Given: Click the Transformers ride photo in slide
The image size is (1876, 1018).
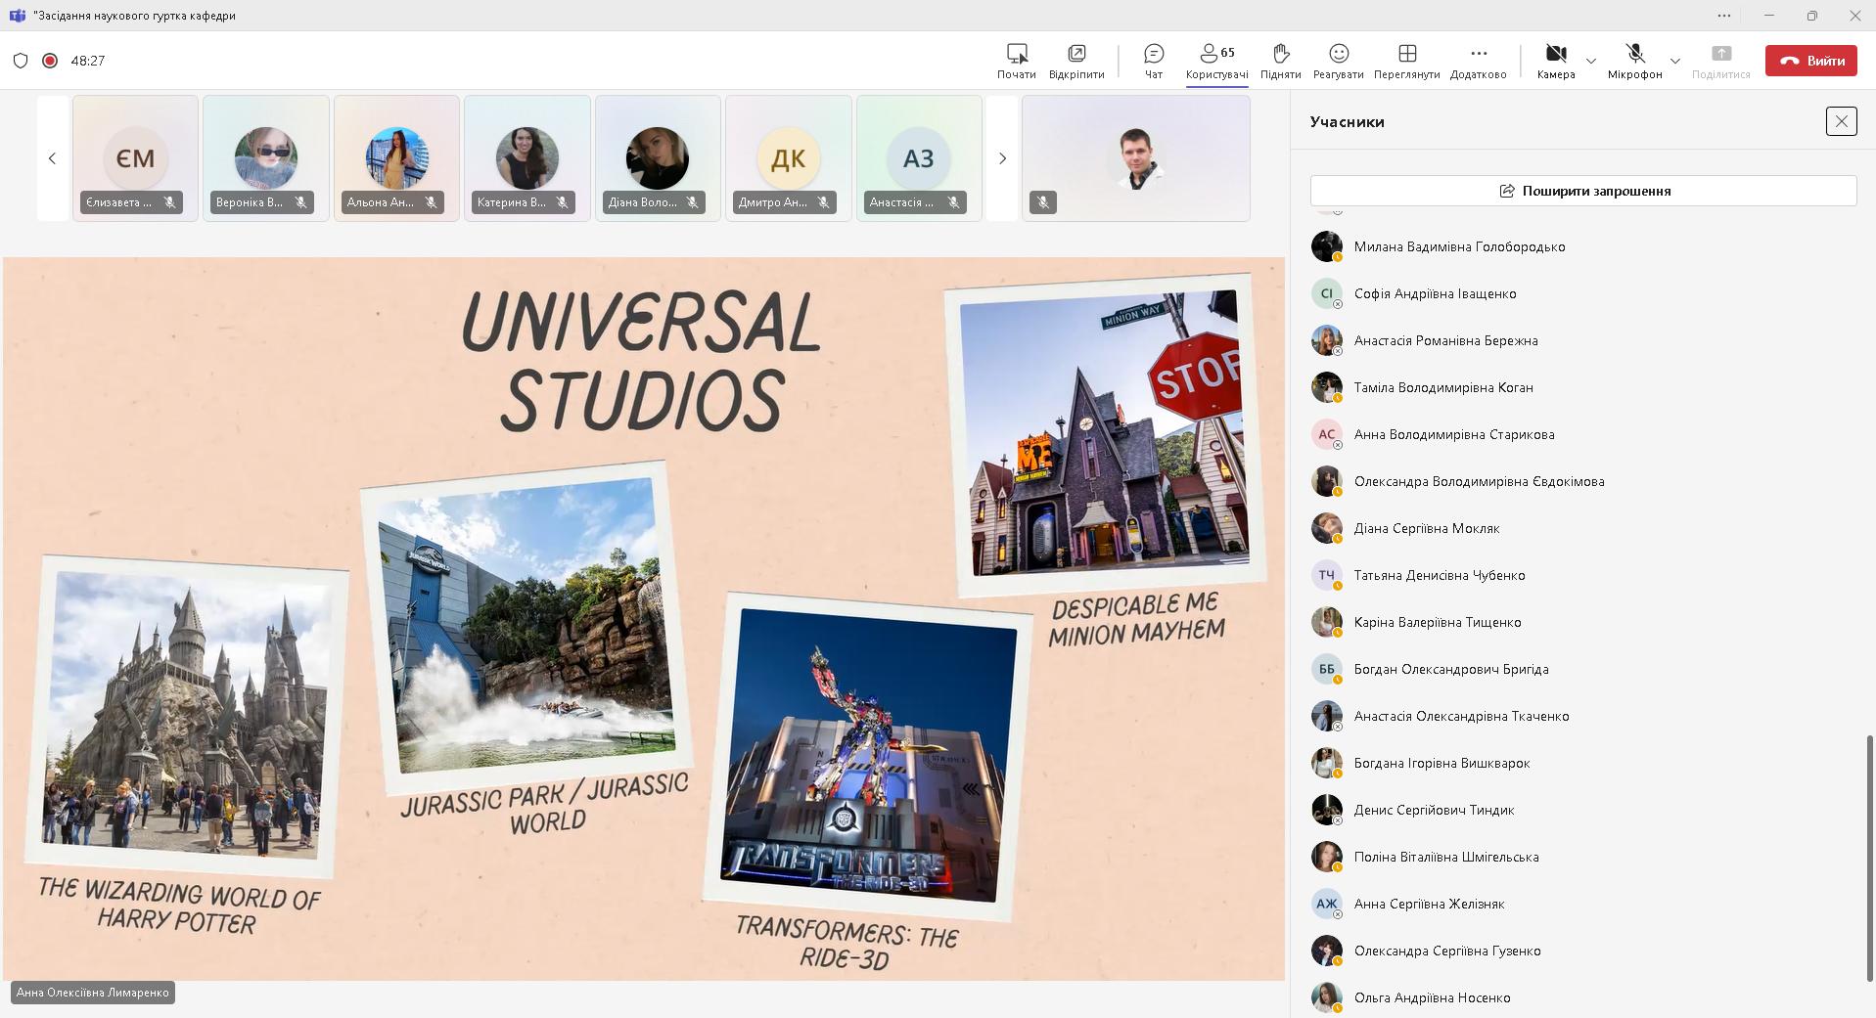Looking at the screenshot, I should (869, 755).
